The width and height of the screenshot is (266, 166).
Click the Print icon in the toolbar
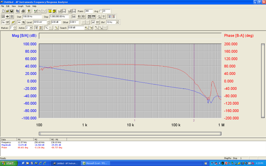pos(23,11)
